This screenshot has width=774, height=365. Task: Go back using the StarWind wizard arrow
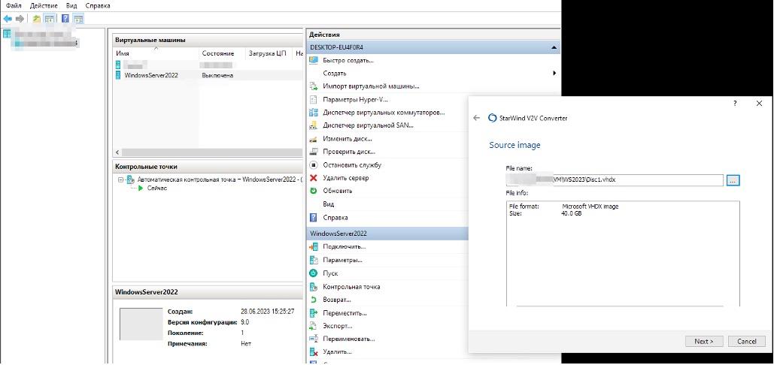pyautogui.click(x=476, y=118)
